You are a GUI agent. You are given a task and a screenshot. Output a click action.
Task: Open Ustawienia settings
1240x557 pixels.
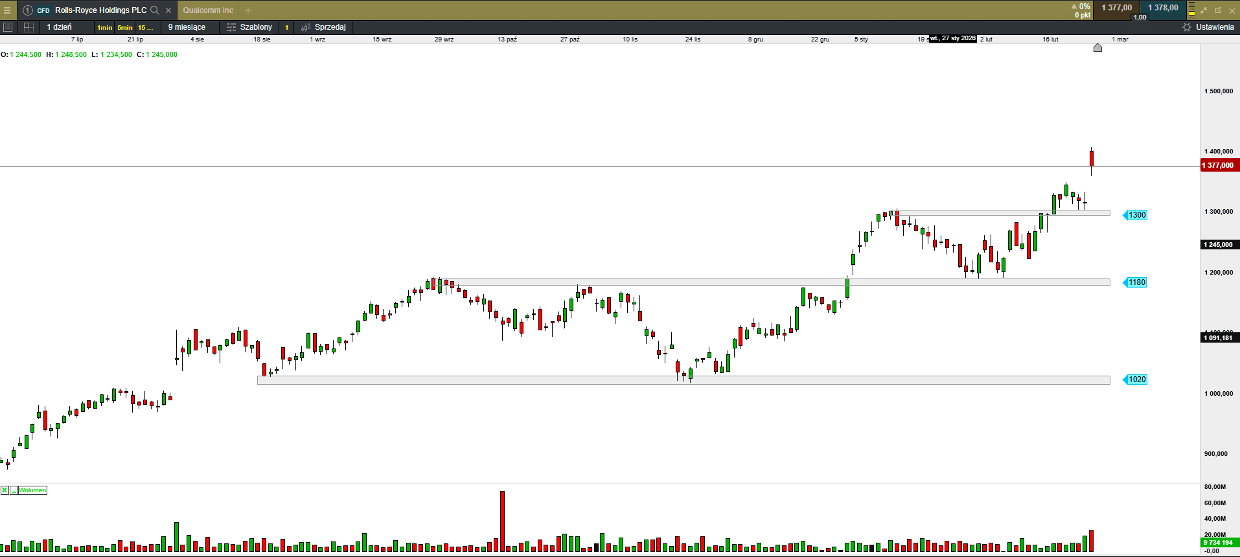[1208, 27]
